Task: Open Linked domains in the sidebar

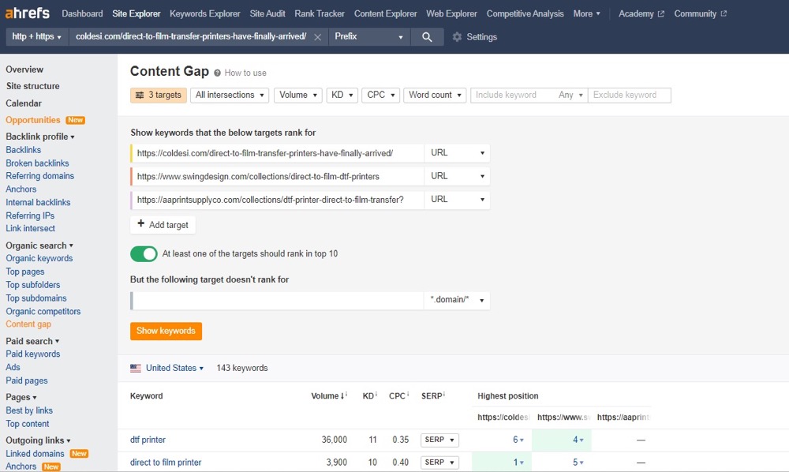Action: (x=35, y=453)
